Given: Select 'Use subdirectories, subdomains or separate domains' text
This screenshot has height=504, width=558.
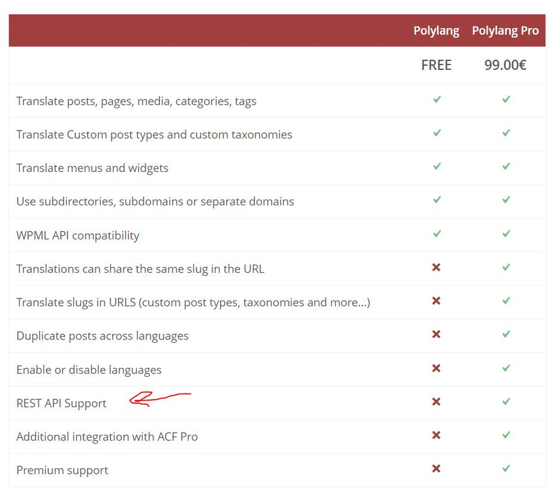Looking at the screenshot, I should point(155,202).
